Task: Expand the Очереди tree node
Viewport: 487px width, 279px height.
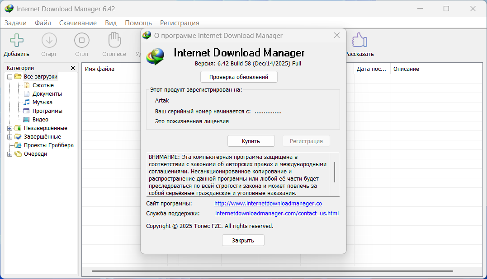Action: [x=9, y=154]
